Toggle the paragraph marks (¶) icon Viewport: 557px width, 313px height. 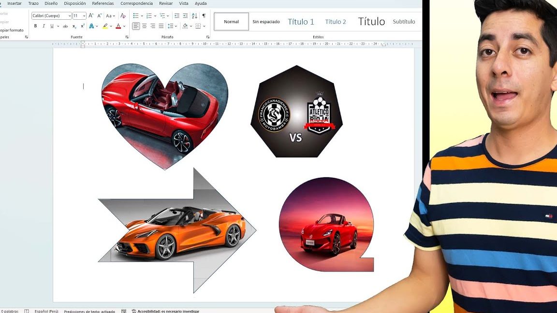tap(204, 16)
